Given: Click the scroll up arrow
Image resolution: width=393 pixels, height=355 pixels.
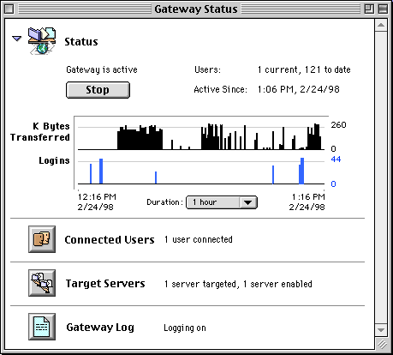Looking at the screenshot, I should [381, 25].
